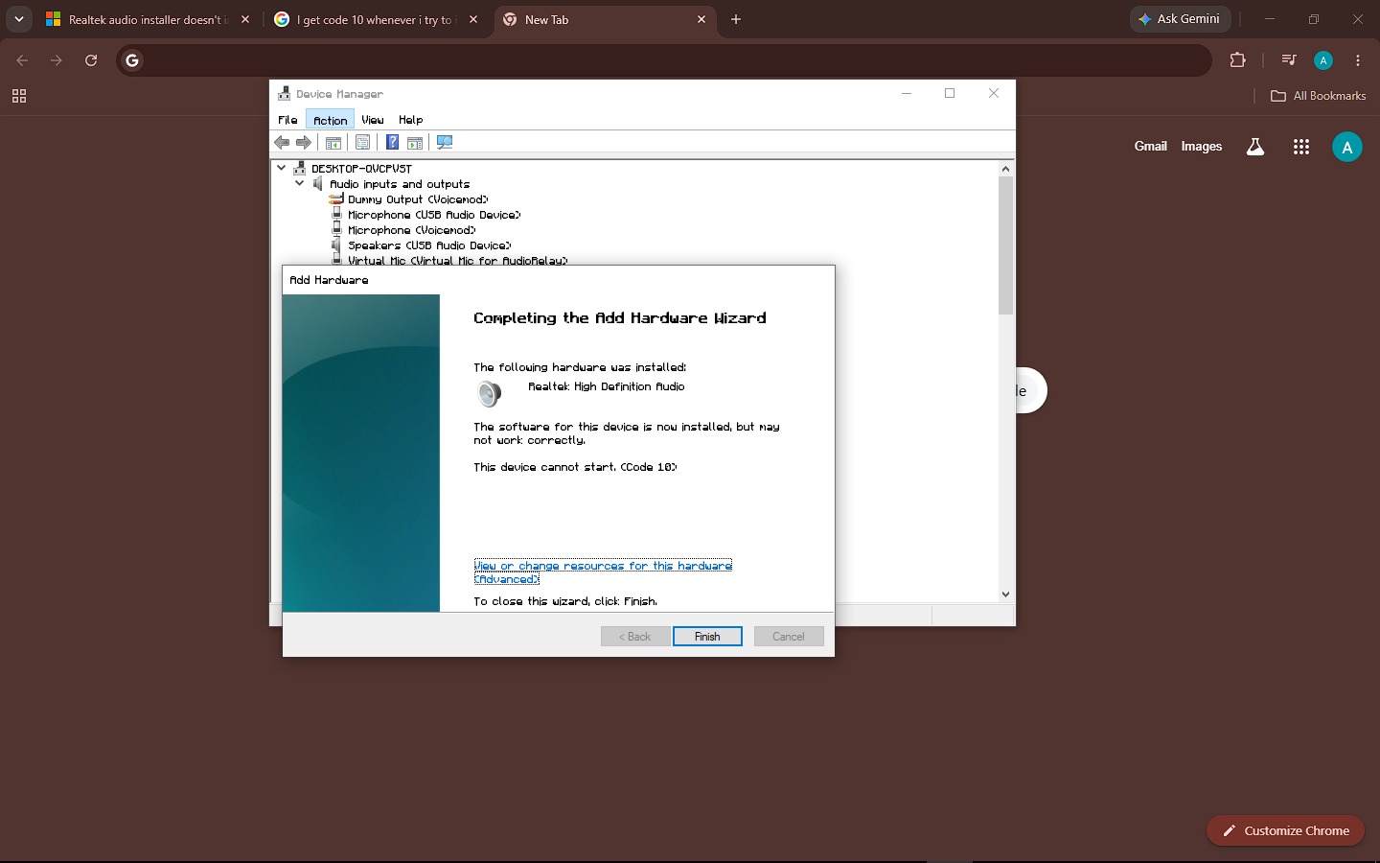Screen dimensions: 1380x863
Task: Click Finish in the Add Hardware wizard
Action: pyautogui.click(x=707, y=637)
